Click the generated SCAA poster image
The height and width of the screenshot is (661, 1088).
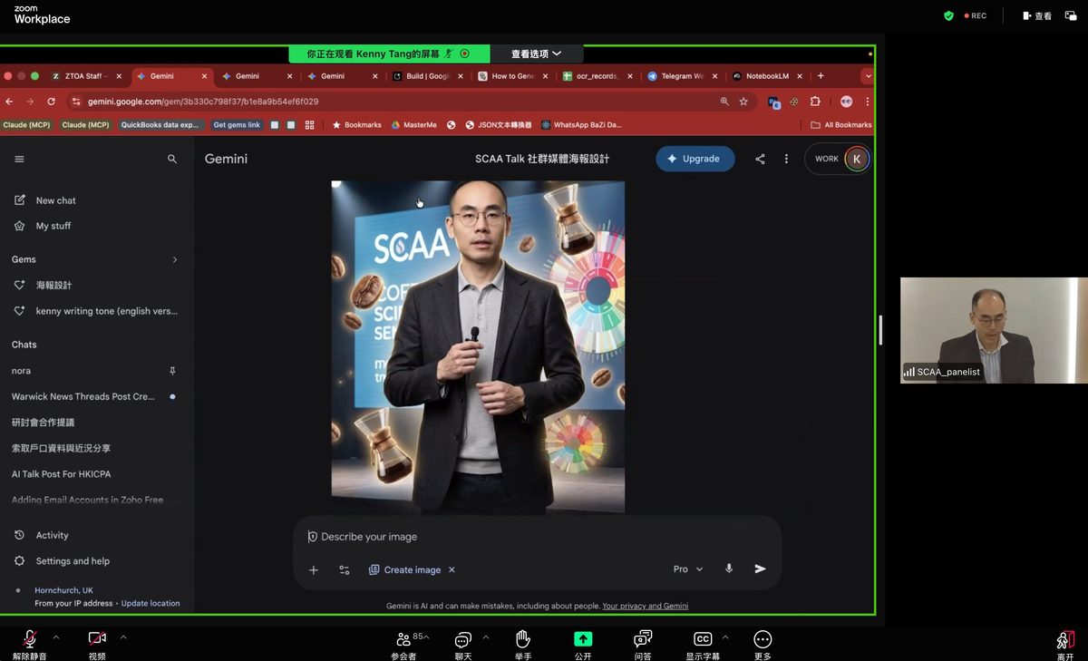(478, 346)
